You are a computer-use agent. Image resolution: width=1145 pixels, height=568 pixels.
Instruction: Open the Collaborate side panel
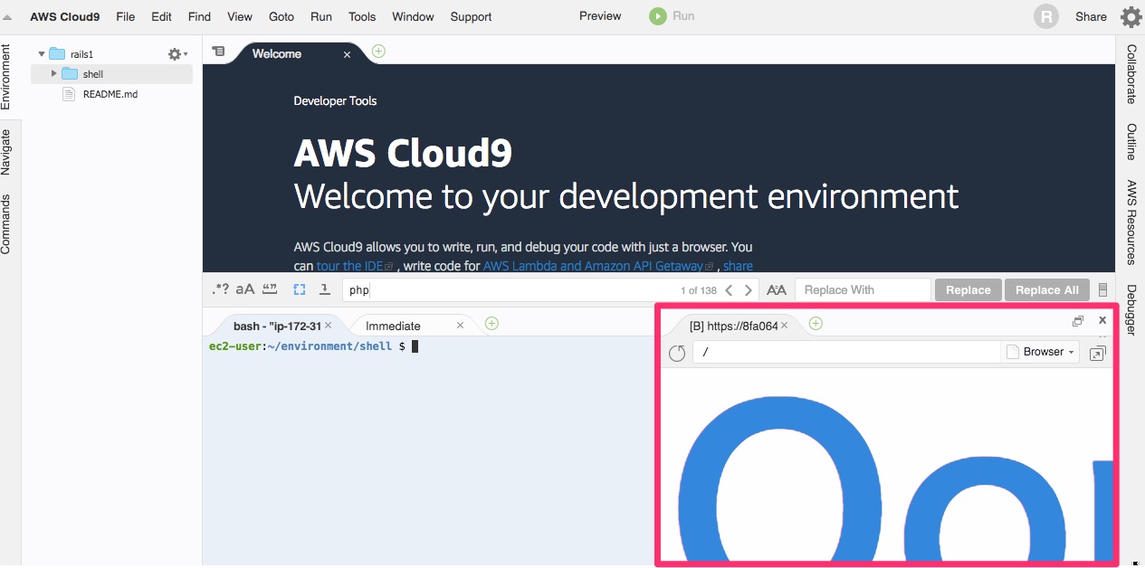pos(1131,74)
